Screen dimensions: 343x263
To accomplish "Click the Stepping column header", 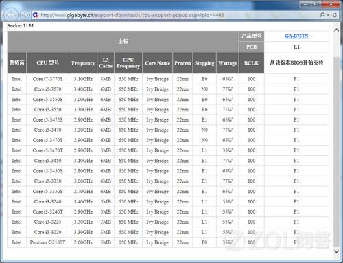I will [204, 62].
